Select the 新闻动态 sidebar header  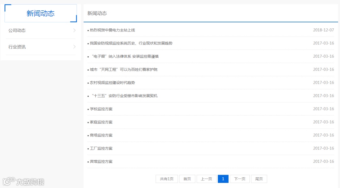[41, 13]
